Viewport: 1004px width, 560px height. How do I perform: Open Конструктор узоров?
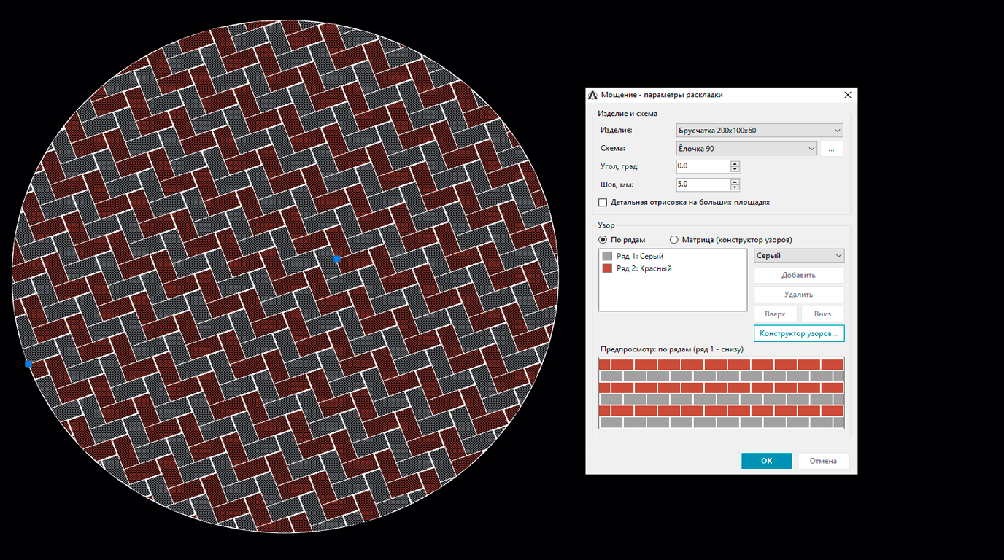point(799,333)
